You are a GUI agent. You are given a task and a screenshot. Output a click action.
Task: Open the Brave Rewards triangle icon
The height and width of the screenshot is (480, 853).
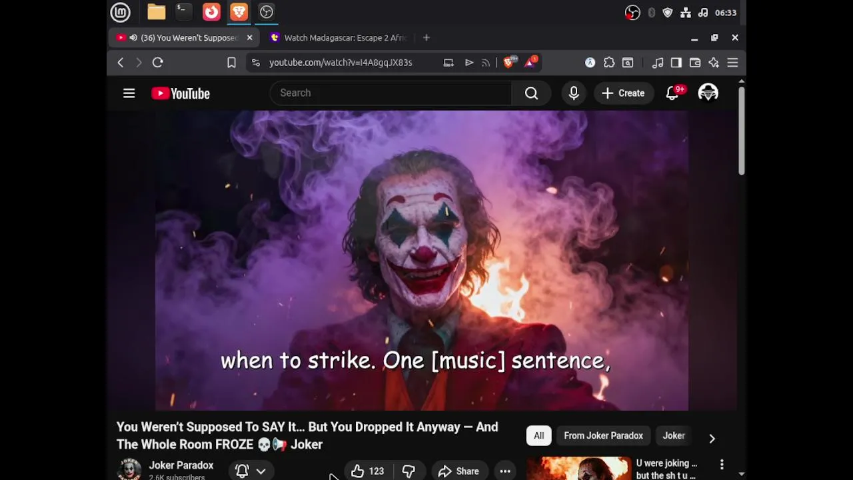(x=531, y=62)
